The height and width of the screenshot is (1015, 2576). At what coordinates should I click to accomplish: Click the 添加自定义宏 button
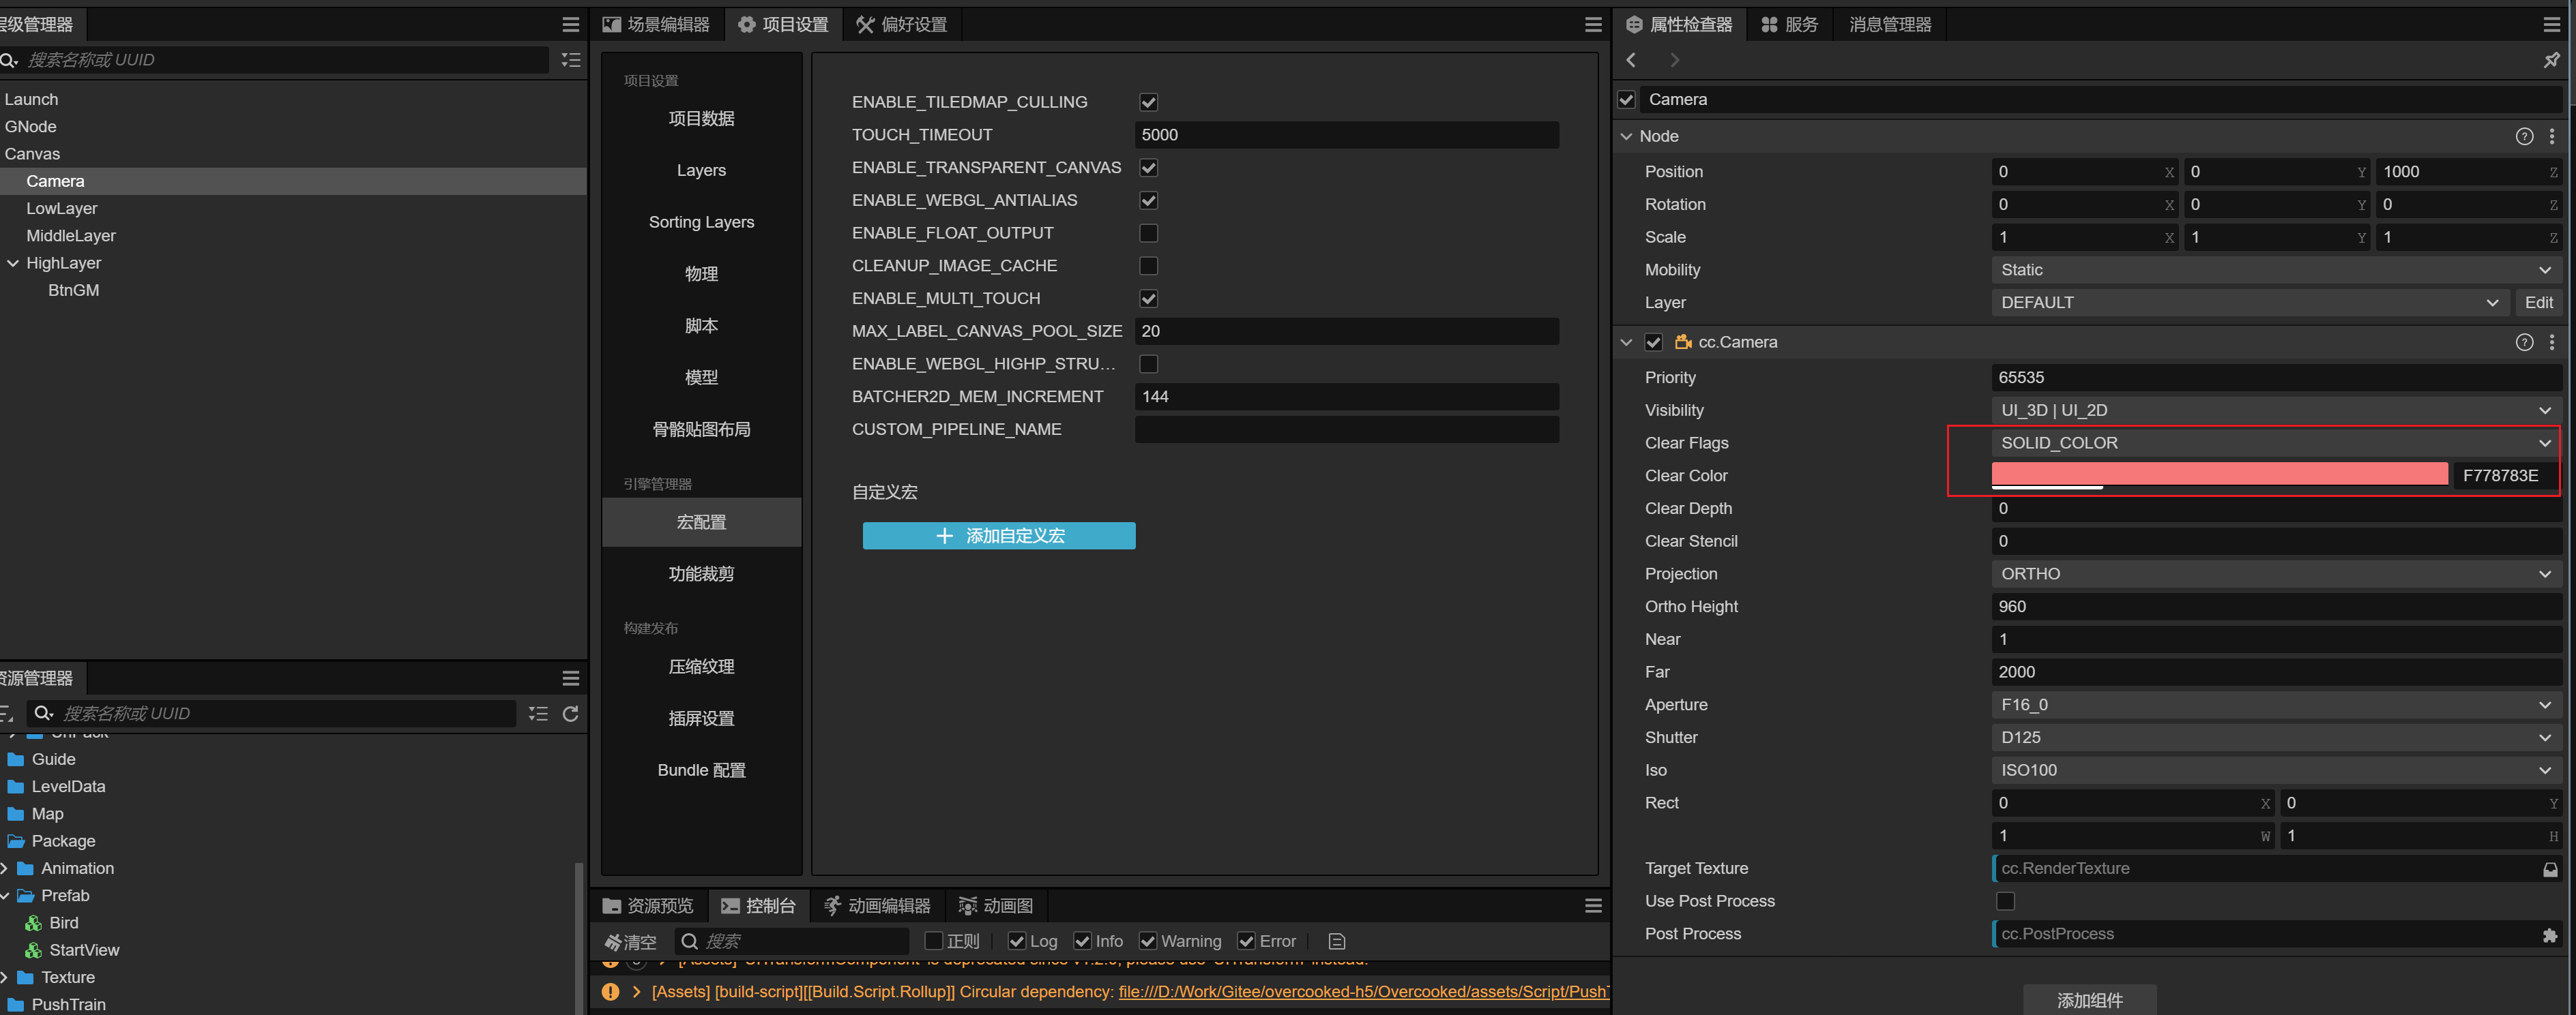999,536
